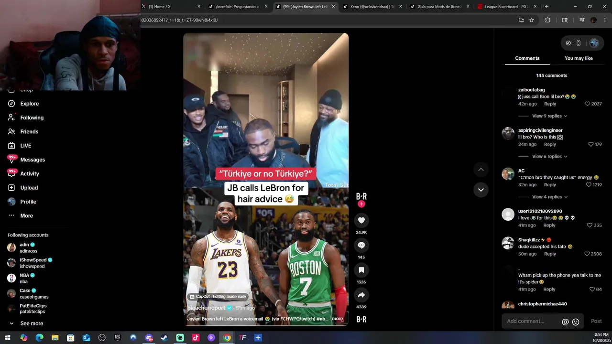This screenshot has height=344, width=612.
Task: Open the TikTok profile avatar at top right
Action: [594, 43]
